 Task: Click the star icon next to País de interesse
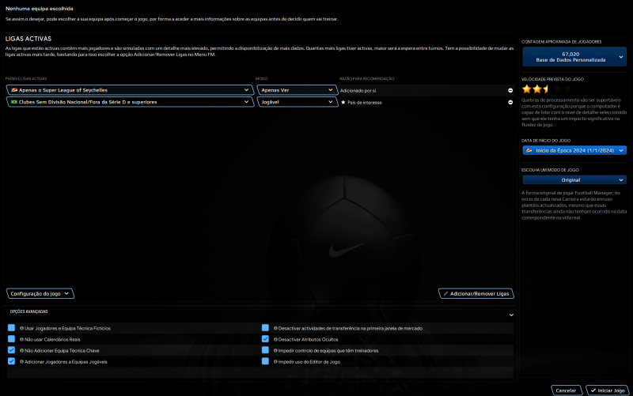coord(343,103)
